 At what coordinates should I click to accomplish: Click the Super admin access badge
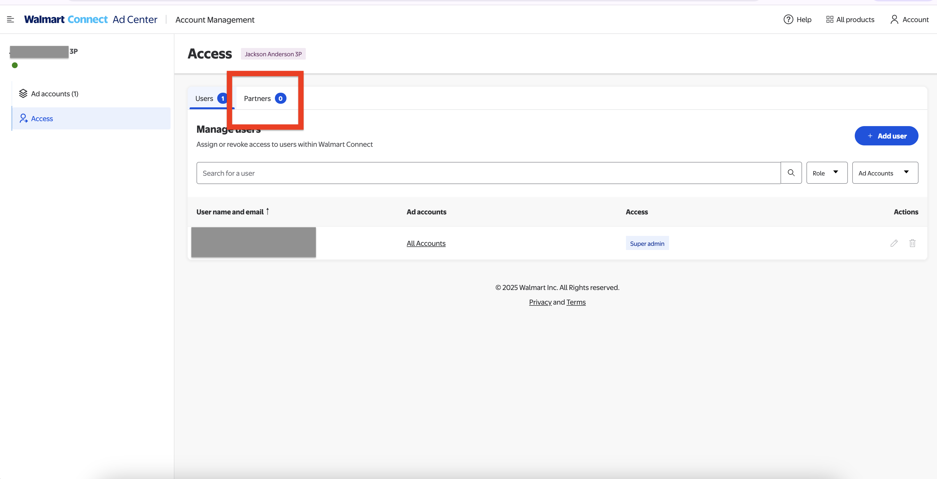(x=647, y=243)
